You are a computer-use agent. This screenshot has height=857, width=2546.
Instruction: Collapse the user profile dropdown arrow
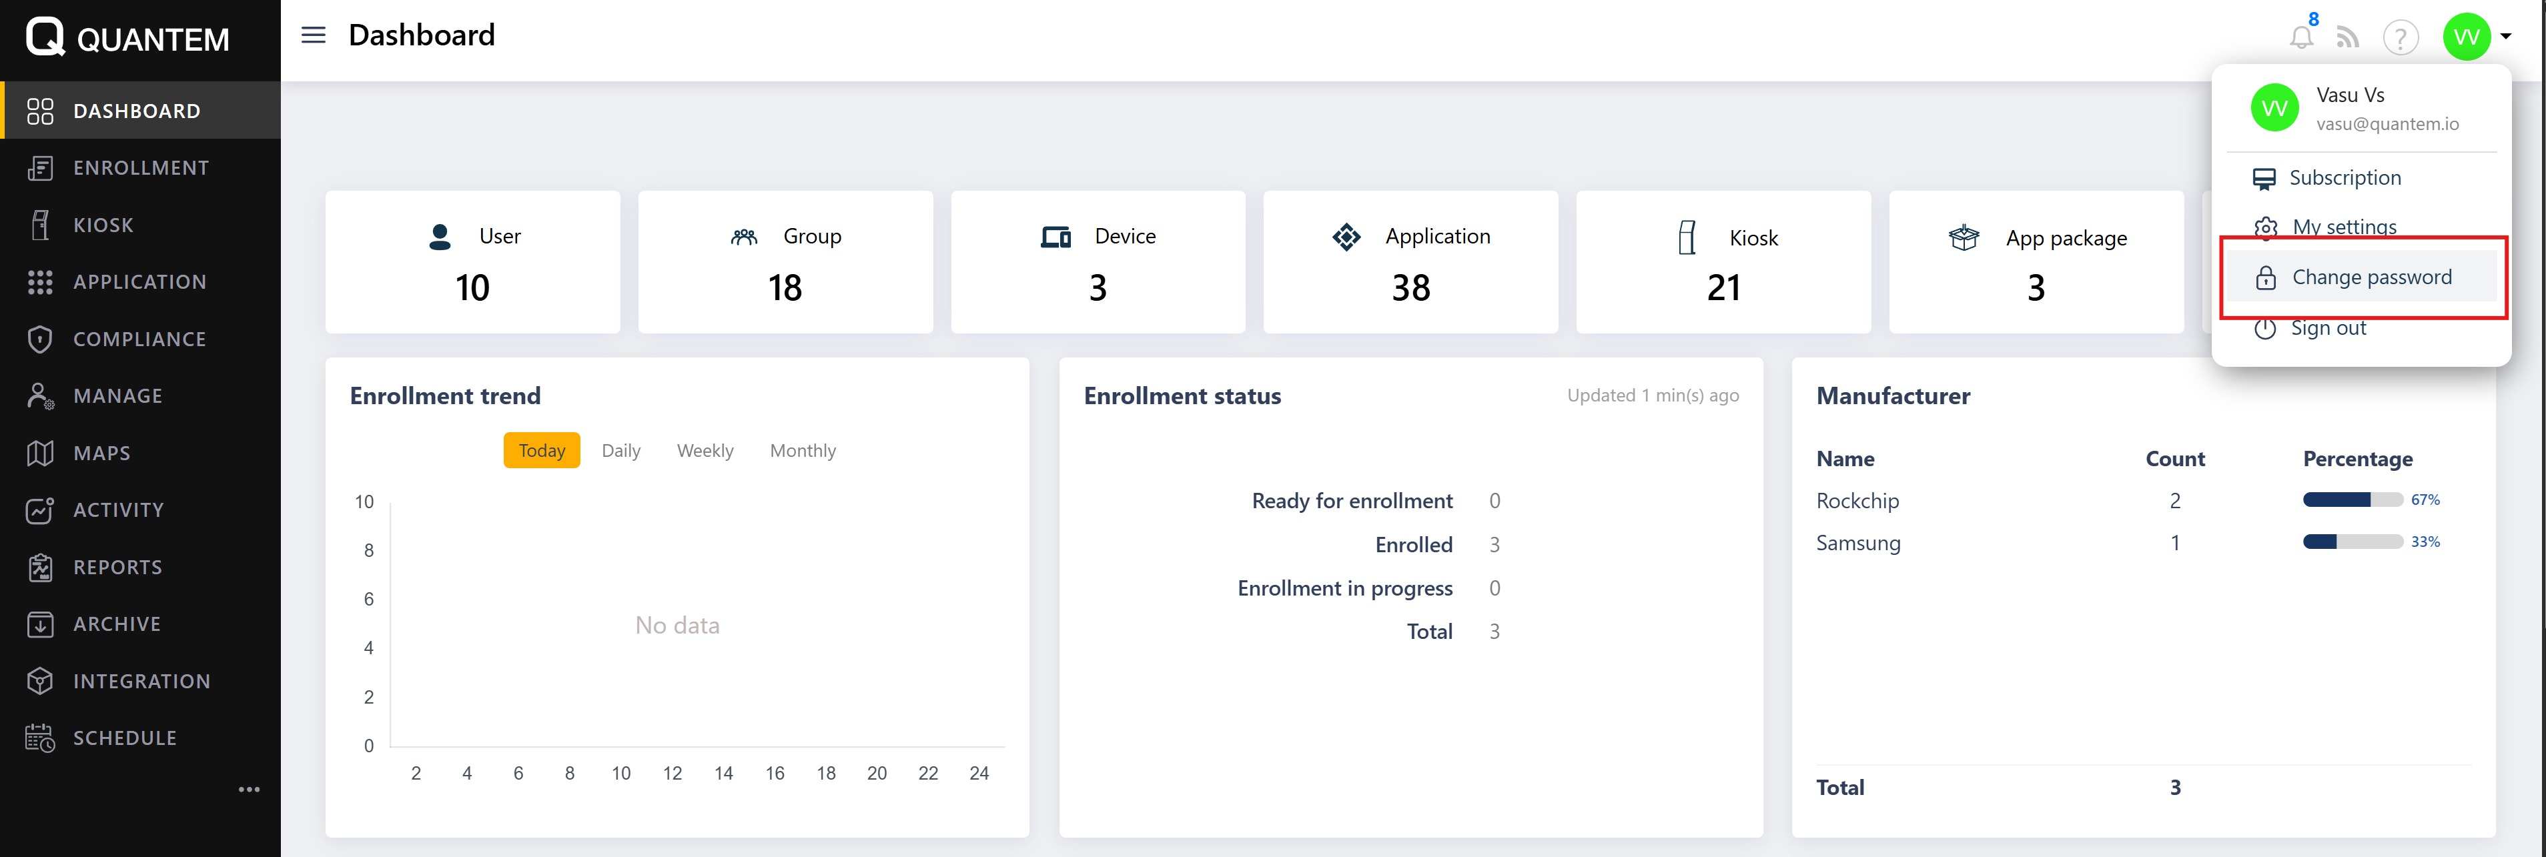(x=2505, y=37)
